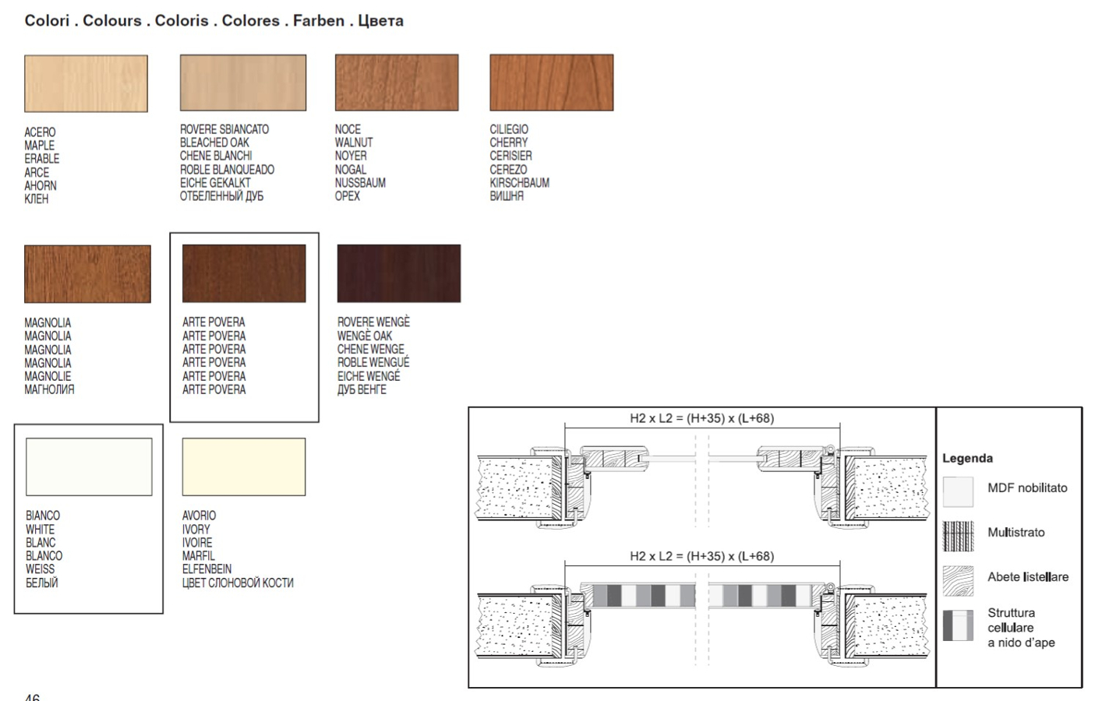Pick the Acero maple colour swatch
Screen dimensions: 1095x701
click(86, 83)
